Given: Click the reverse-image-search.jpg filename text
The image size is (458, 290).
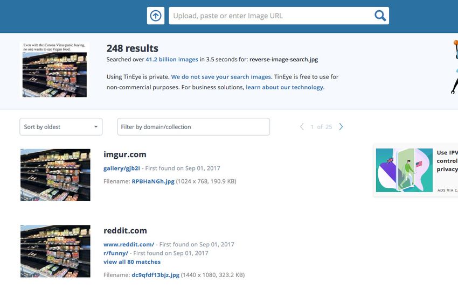Looking at the screenshot, I should (x=283, y=60).
